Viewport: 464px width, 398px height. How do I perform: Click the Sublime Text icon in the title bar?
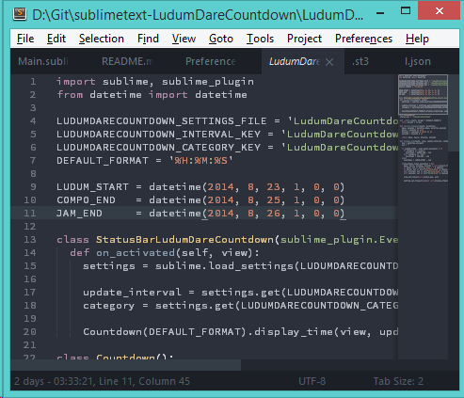20,14
